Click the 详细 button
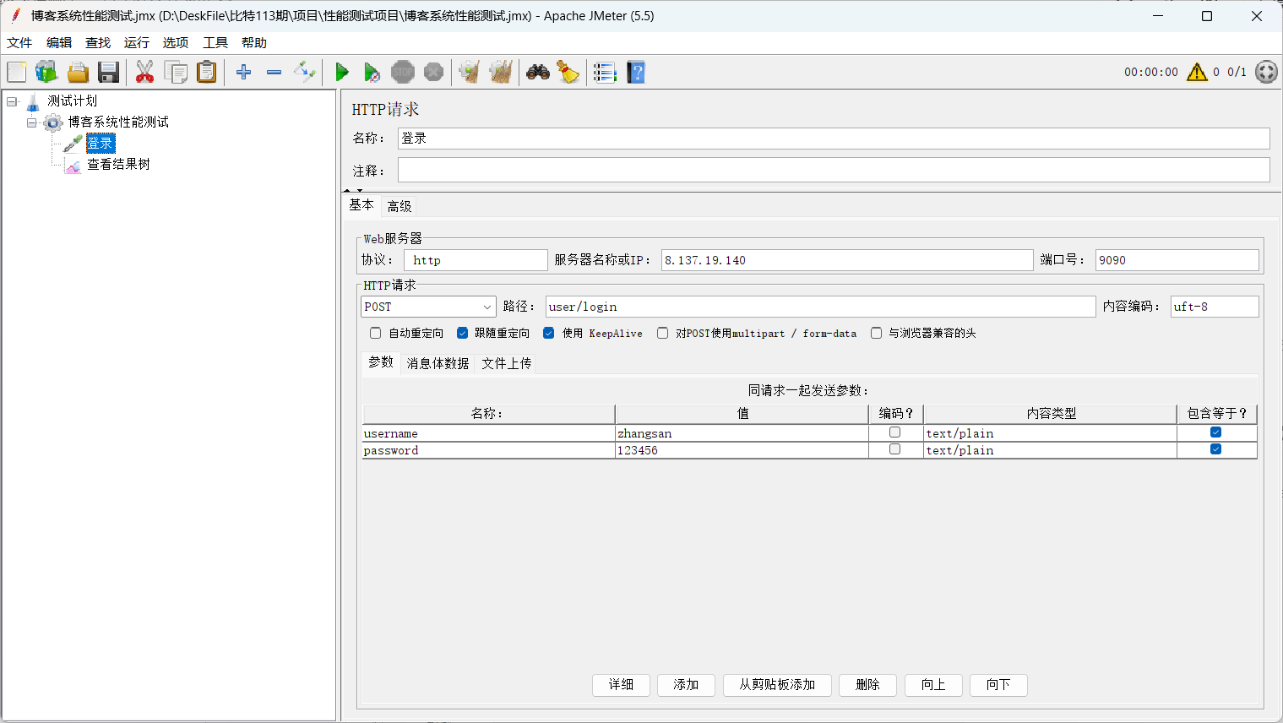The width and height of the screenshot is (1283, 723). coord(621,685)
